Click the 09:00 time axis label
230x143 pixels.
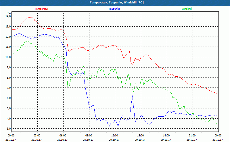click(x=89, y=136)
